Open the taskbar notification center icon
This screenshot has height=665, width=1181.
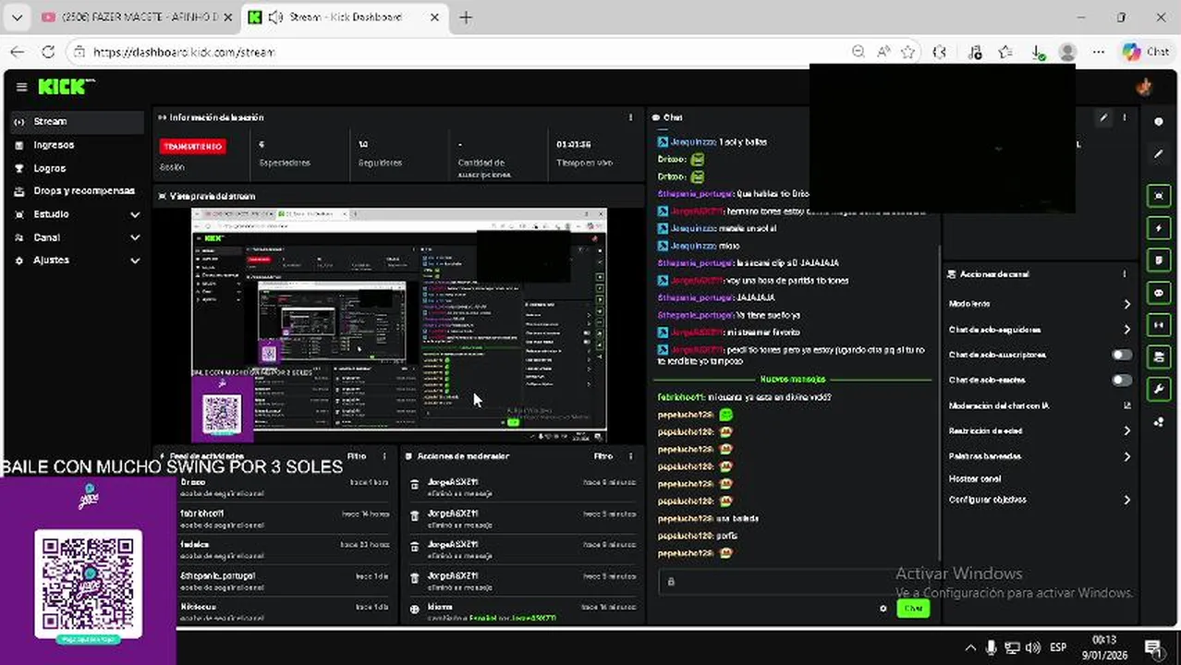tap(1152, 647)
